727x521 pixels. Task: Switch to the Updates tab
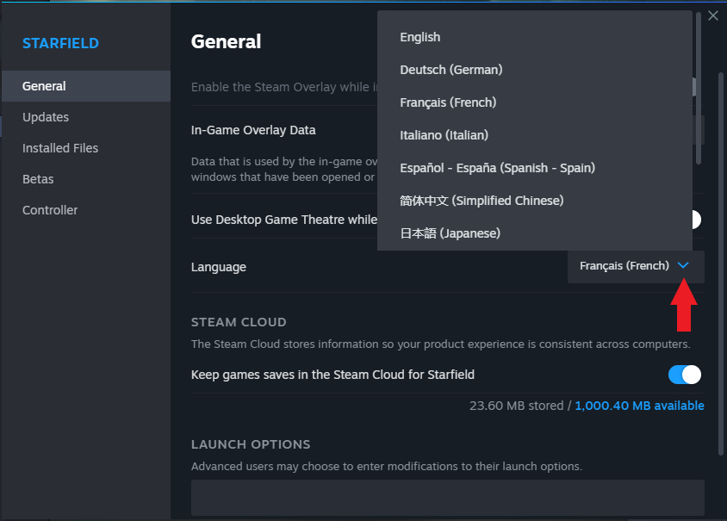(46, 116)
